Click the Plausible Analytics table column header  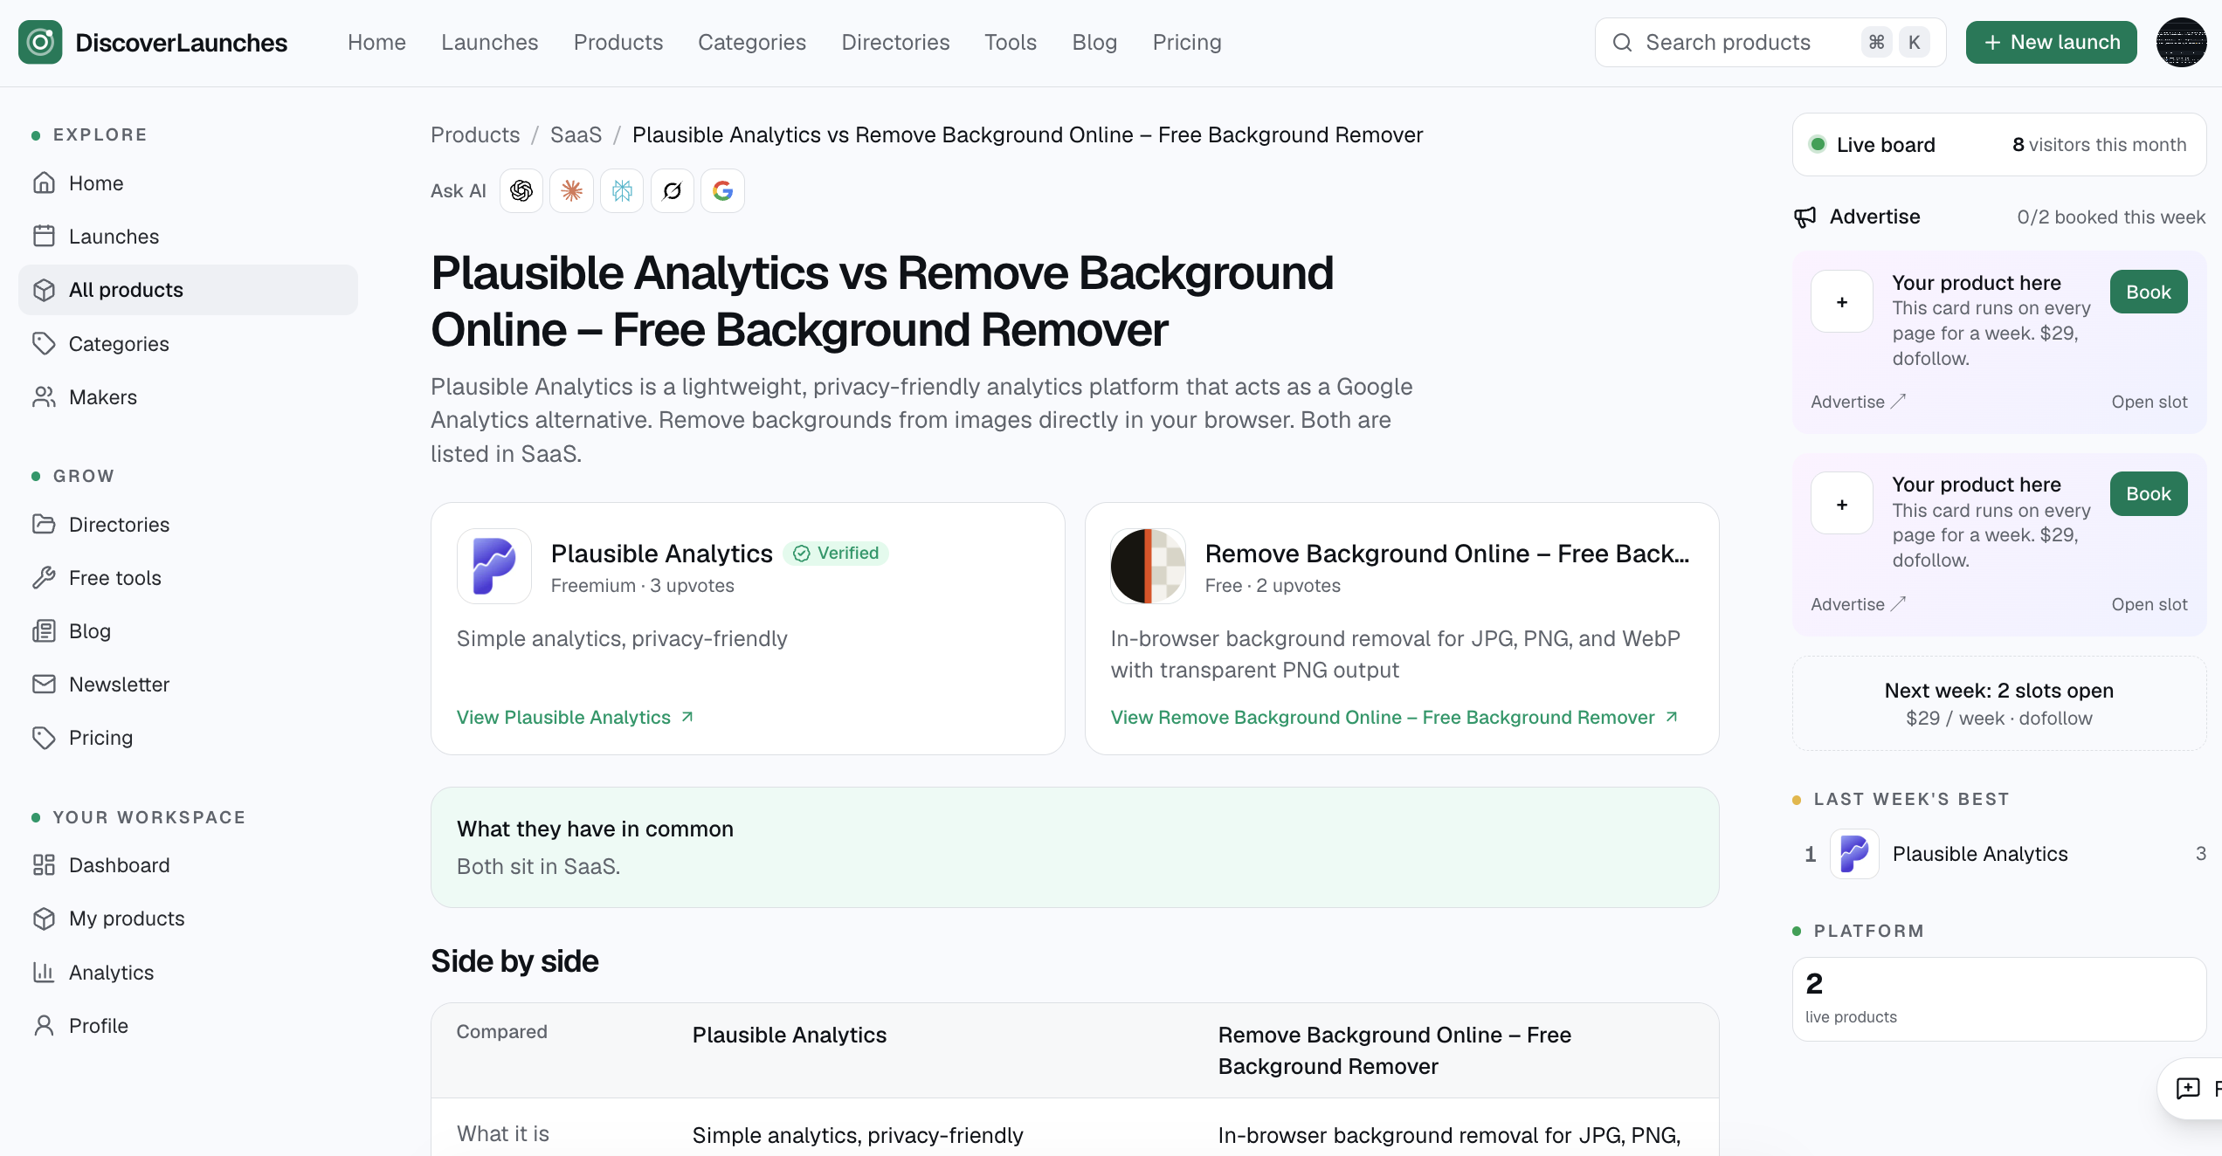click(790, 1035)
